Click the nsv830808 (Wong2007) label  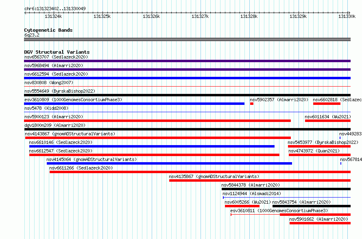(x=49, y=83)
